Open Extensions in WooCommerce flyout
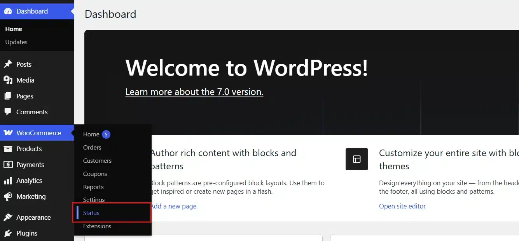This screenshot has height=241, width=519. pos(97,226)
